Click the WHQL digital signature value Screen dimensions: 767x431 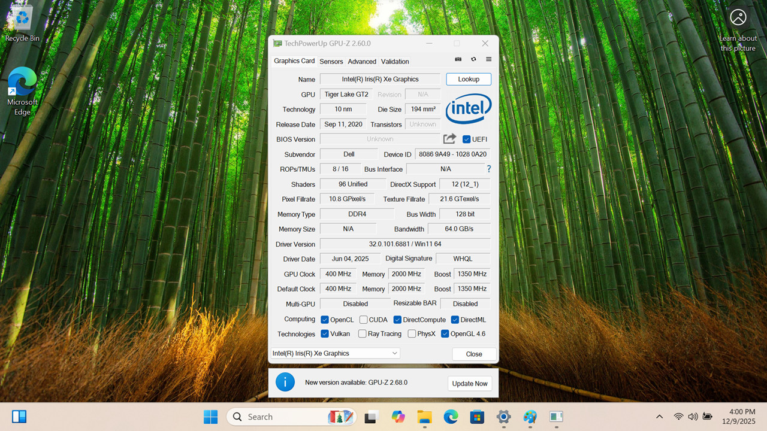pyautogui.click(x=463, y=259)
